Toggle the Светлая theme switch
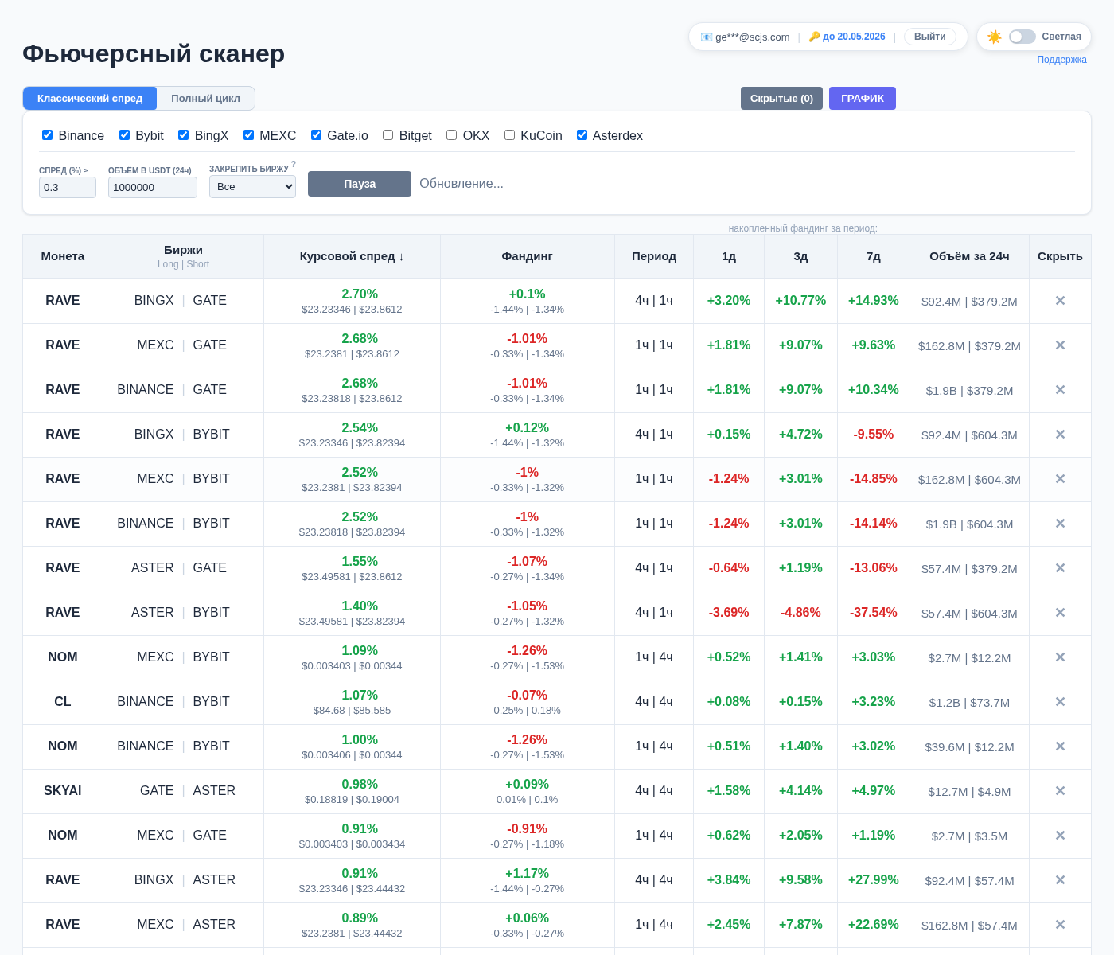The image size is (1114, 955). pos(1022,37)
